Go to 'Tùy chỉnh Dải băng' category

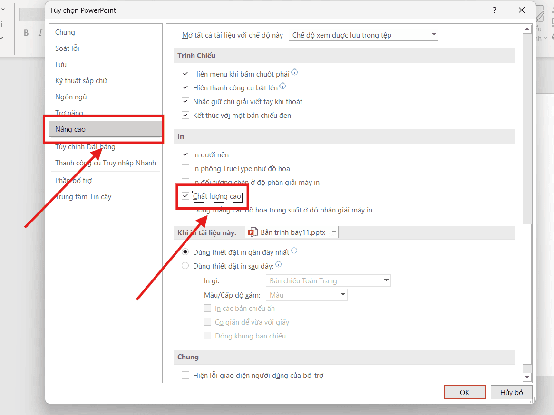point(85,147)
